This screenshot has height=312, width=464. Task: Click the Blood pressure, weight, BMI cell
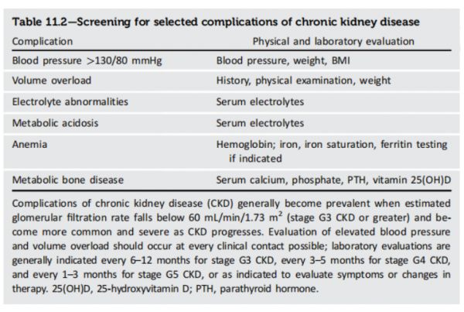coord(273,60)
